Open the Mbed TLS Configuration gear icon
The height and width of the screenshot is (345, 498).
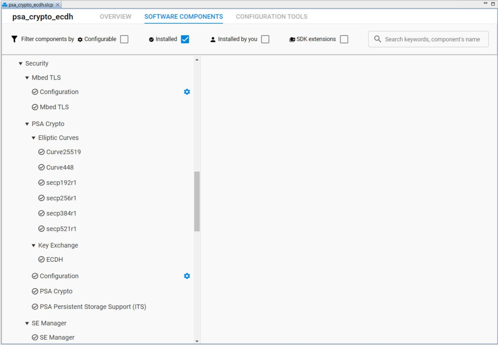186,92
